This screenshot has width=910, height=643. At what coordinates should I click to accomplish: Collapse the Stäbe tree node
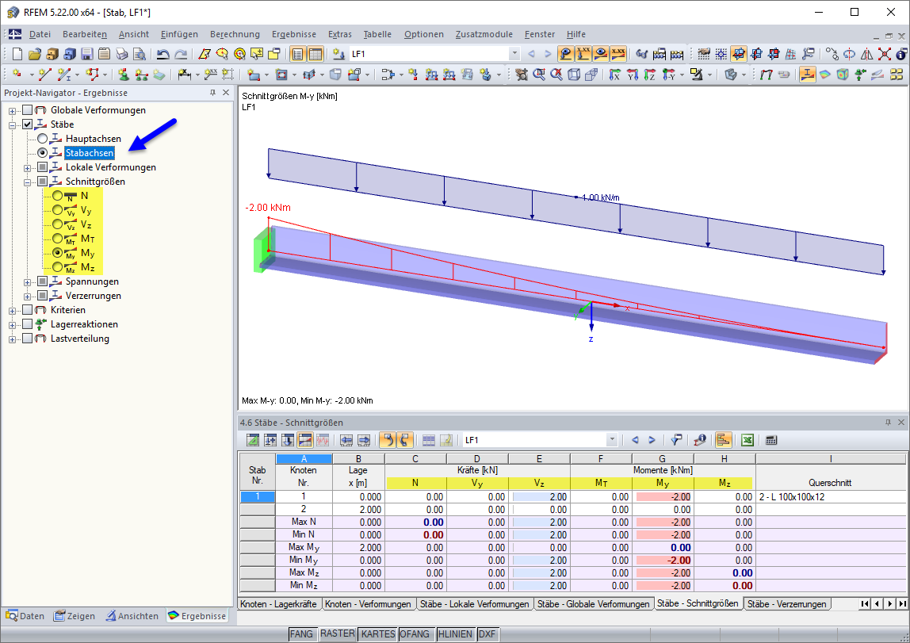pyautogui.click(x=12, y=124)
